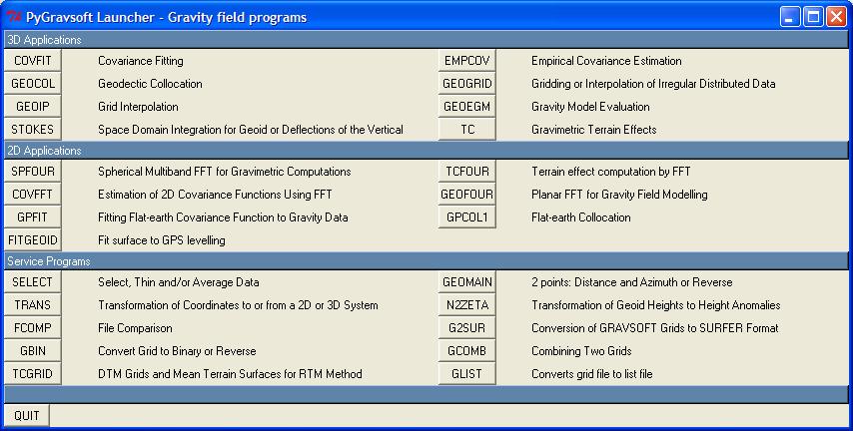Open the GEOMAIN program
The height and width of the screenshot is (431, 853).
(x=467, y=282)
